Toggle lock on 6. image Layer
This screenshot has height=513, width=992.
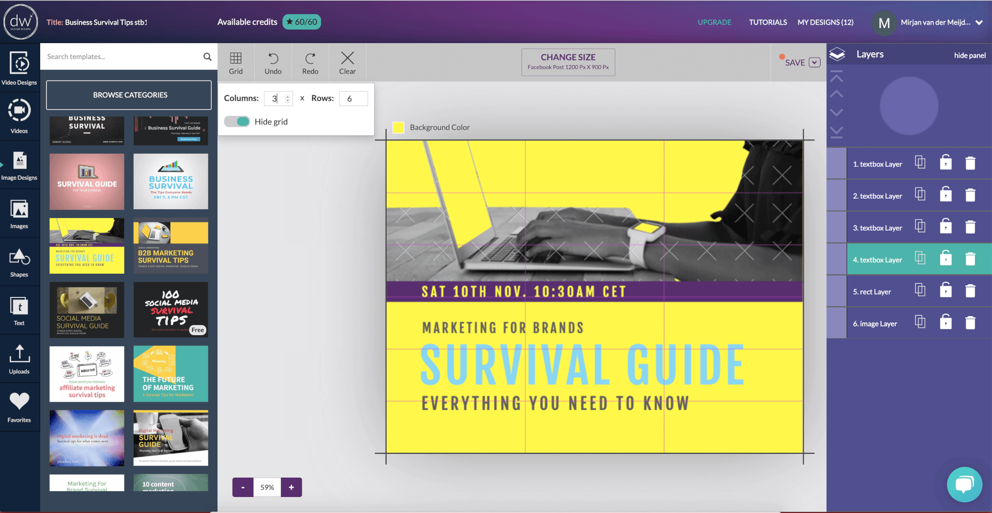pos(945,323)
